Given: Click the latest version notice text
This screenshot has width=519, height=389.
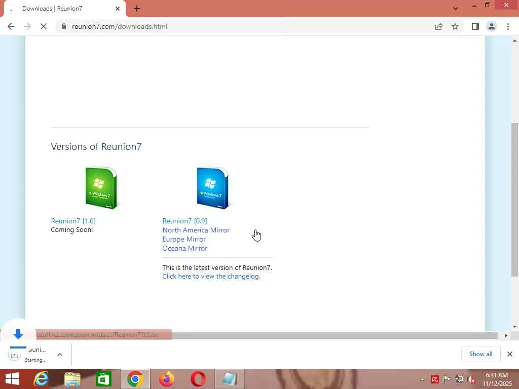Looking at the screenshot, I should (217, 267).
